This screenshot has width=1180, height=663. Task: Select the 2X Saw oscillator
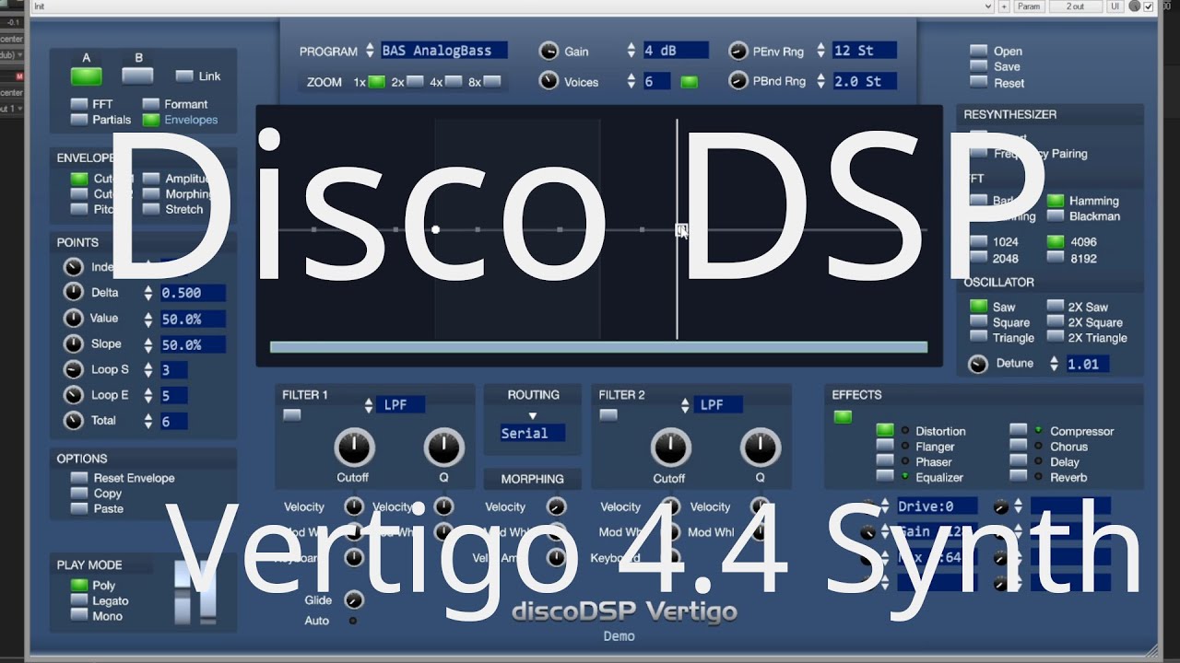[1055, 307]
